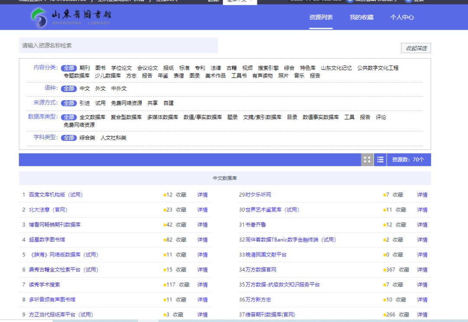Viewport: 468px width, 322px height.
Task: Filter subject type by 综合类
Action: tap(88, 138)
